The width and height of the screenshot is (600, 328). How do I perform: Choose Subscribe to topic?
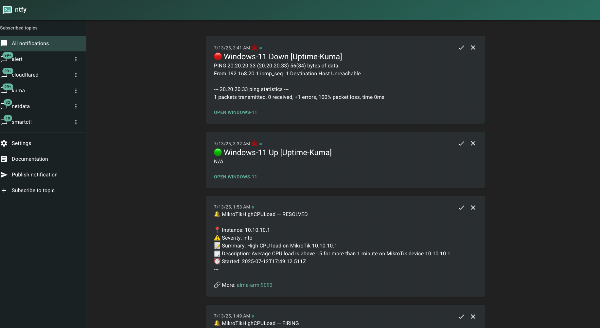pyautogui.click(x=43, y=191)
